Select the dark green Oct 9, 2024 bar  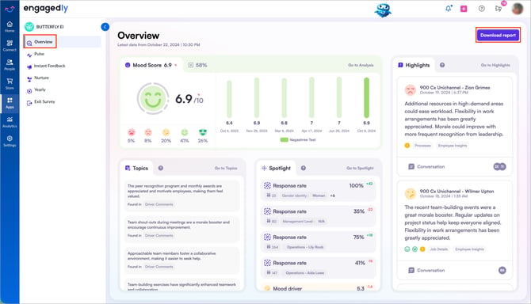click(366, 97)
